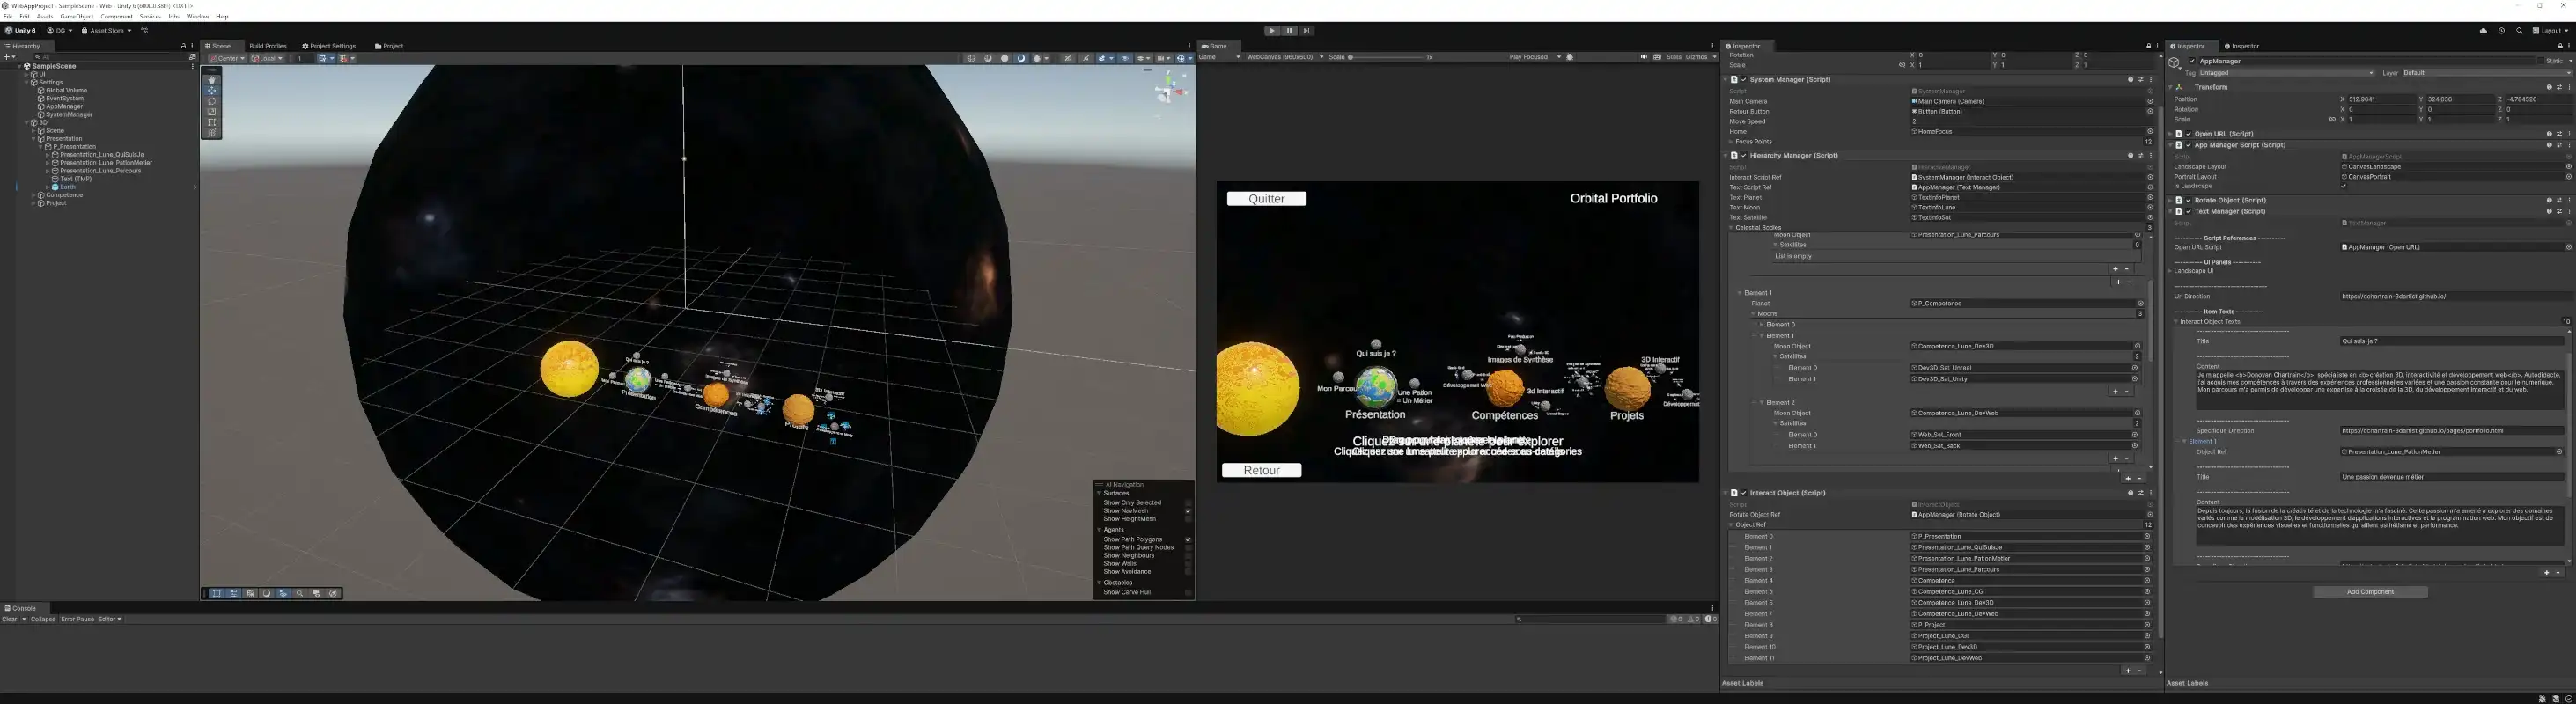Screen dimensions: 2576x704
Task: Select the Transform tool in Scene toolbar
Action: click(211, 133)
